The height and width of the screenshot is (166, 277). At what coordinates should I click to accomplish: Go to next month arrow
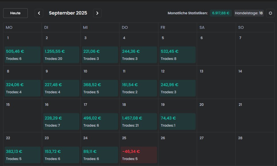(97, 13)
